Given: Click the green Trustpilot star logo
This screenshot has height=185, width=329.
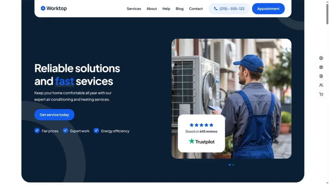Looking at the screenshot, I should [x=191, y=141].
